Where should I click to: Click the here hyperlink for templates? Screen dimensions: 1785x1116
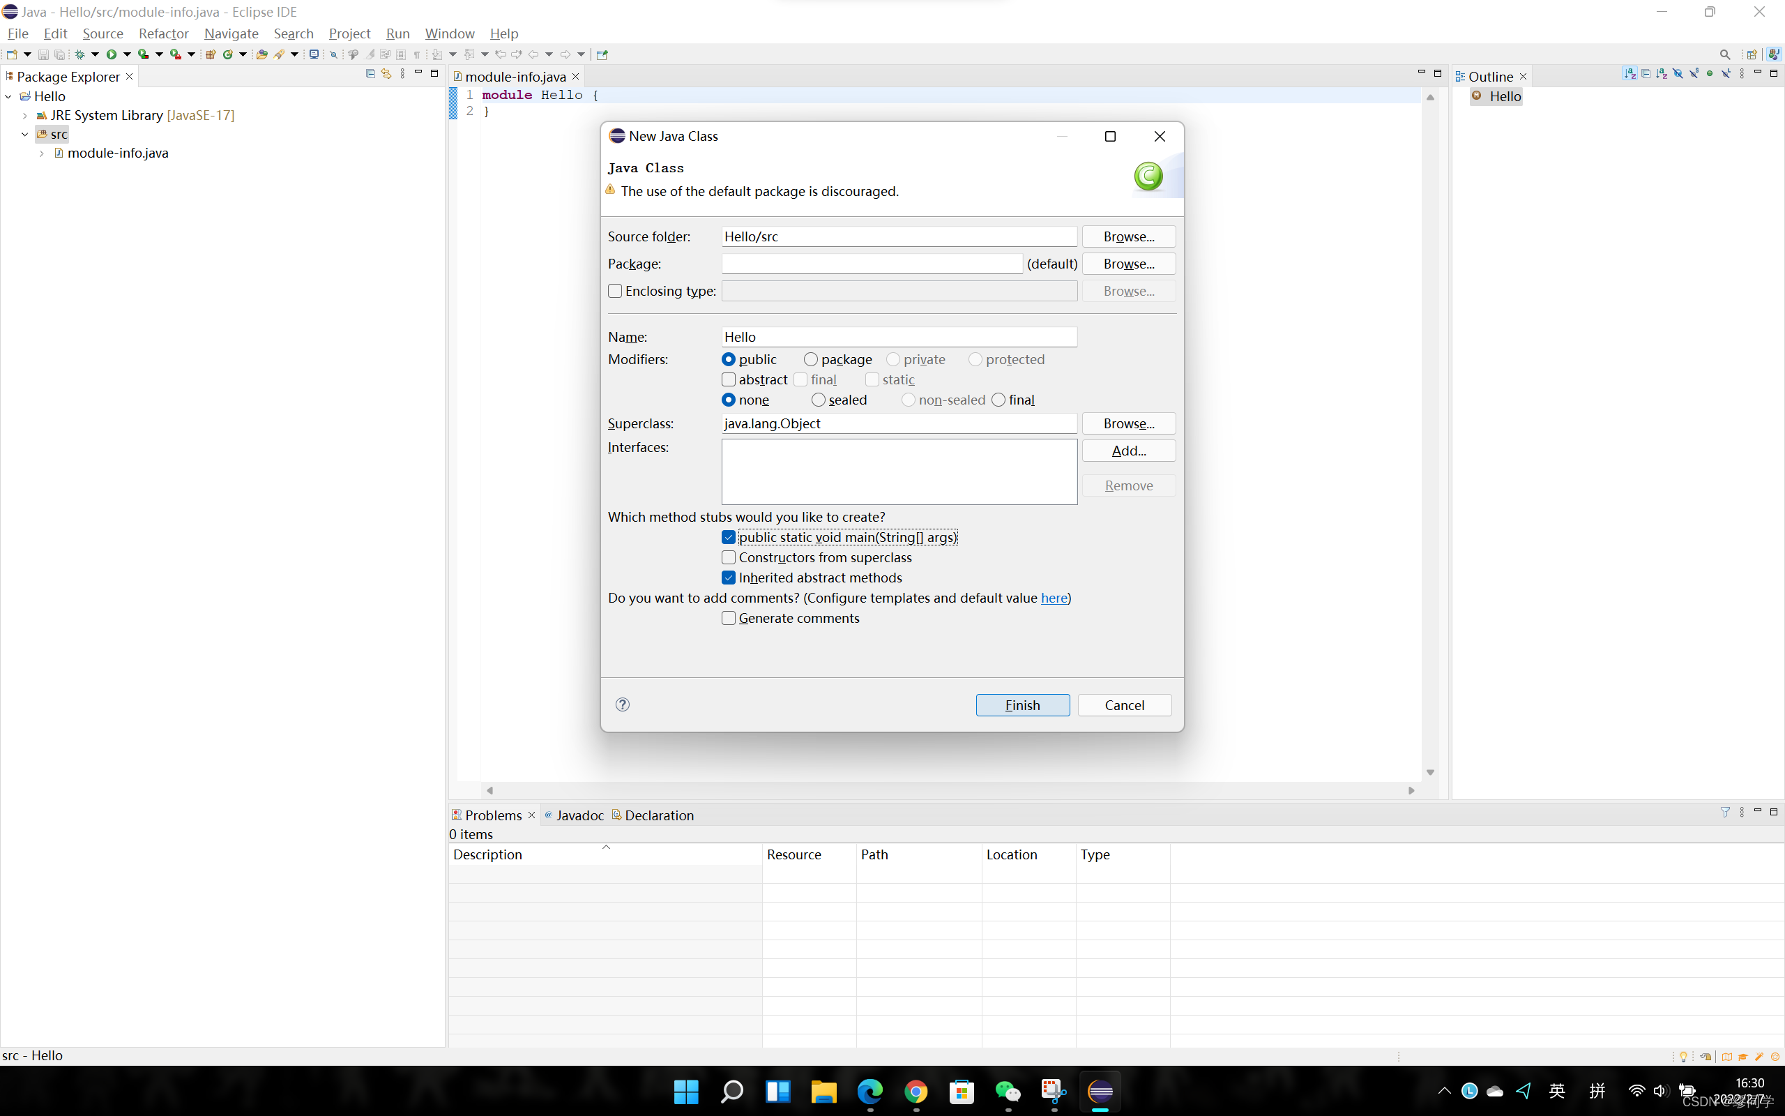(x=1052, y=596)
